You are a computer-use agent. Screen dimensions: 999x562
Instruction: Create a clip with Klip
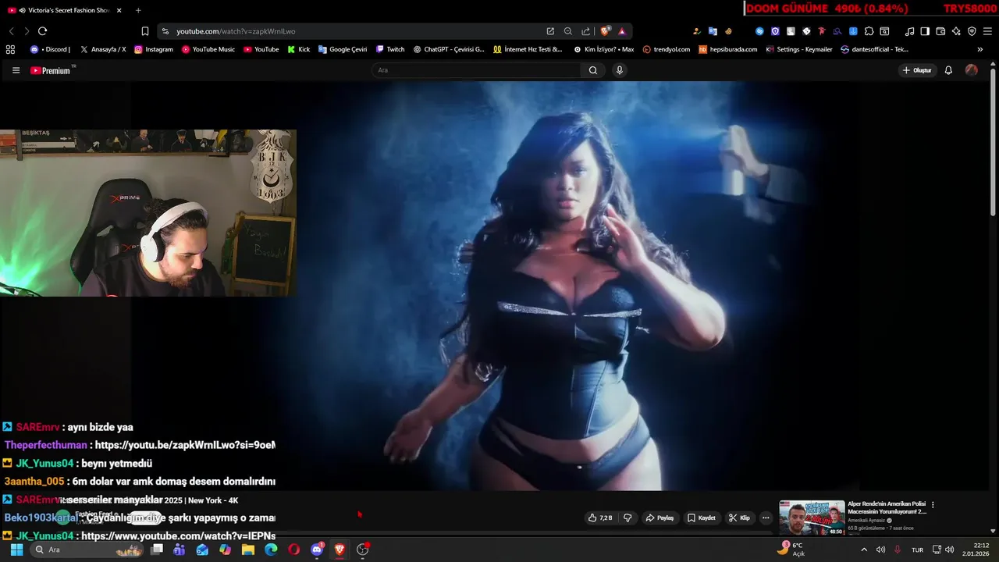click(739, 518)
